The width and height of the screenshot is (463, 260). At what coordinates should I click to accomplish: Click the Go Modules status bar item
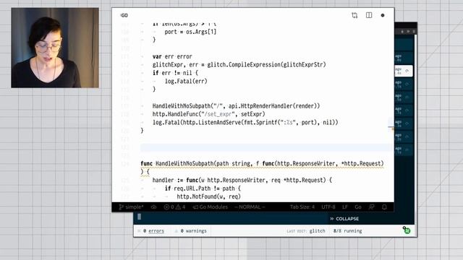211,207
